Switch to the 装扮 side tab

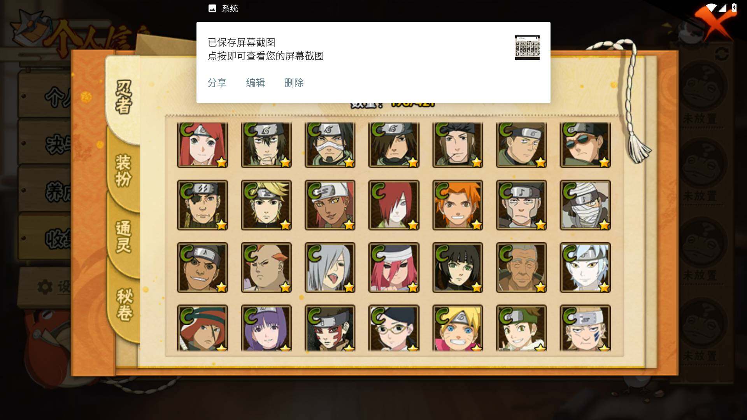tap(124, 171)
